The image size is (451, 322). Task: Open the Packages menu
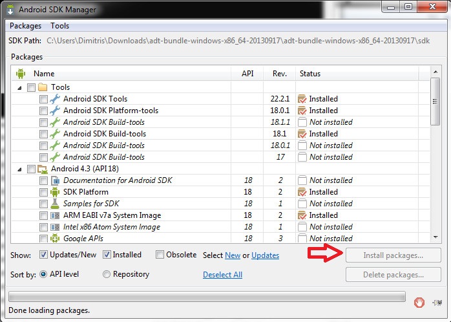[x=26, y=26]
